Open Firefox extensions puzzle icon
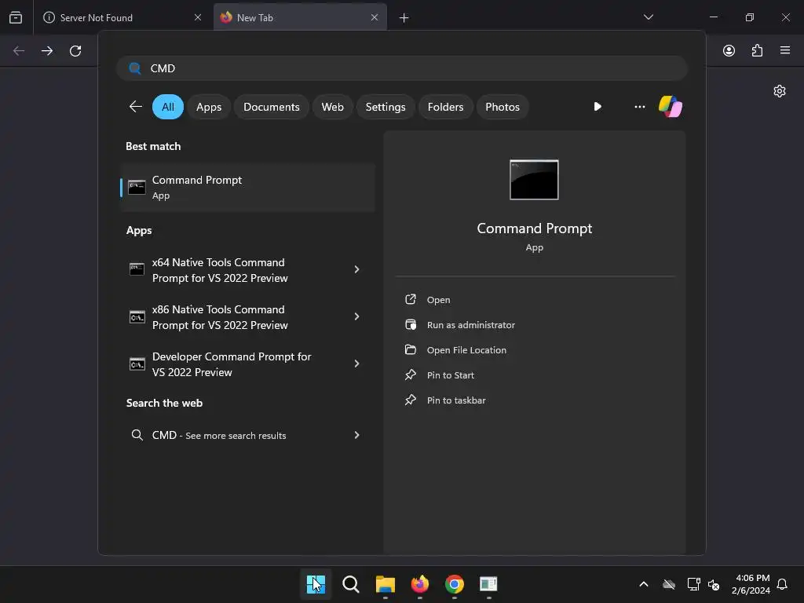 (757, 50)
